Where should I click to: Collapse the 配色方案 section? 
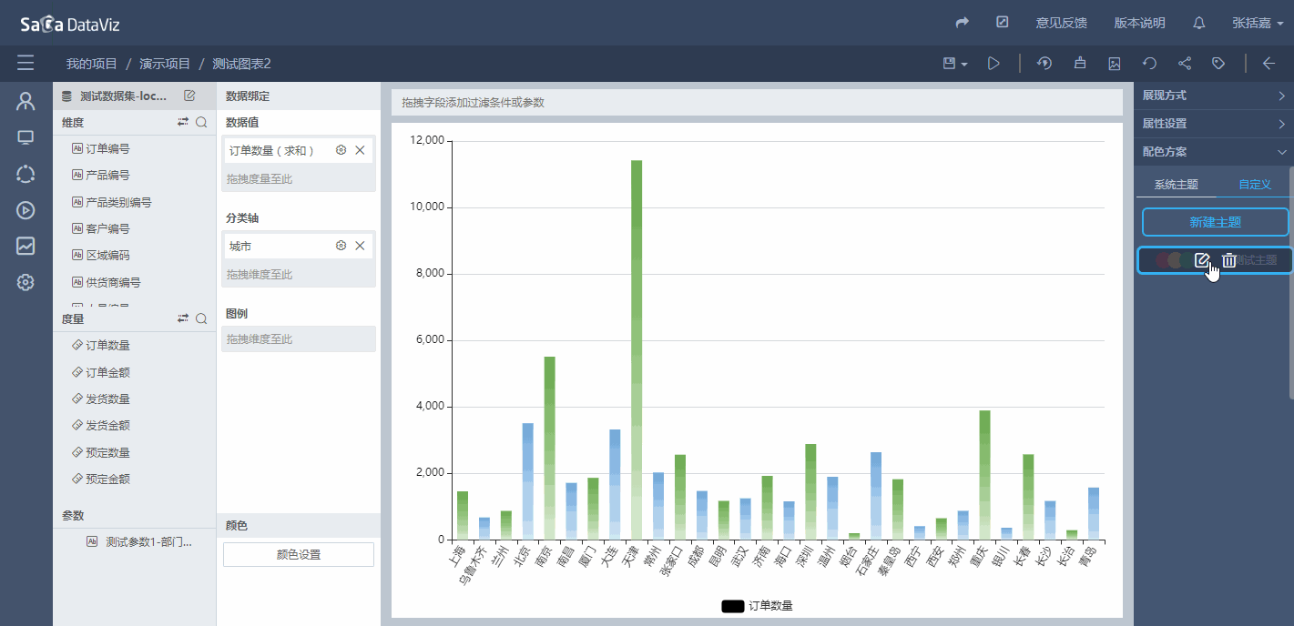[1214, 152]
